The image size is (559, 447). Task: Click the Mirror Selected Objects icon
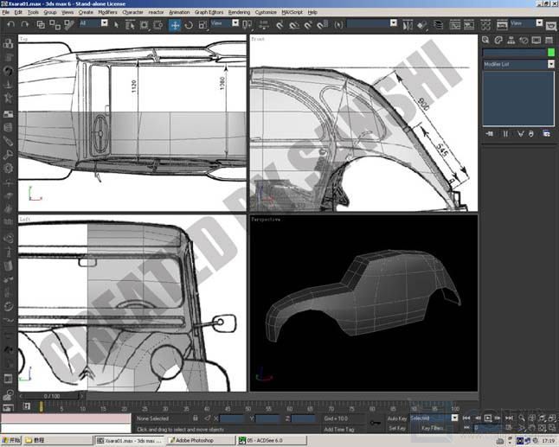click(408, 25)
